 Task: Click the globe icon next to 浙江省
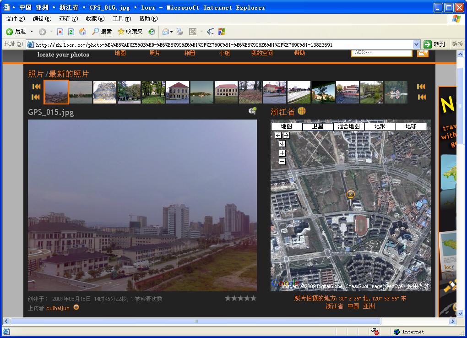click(x=301, y=111)
